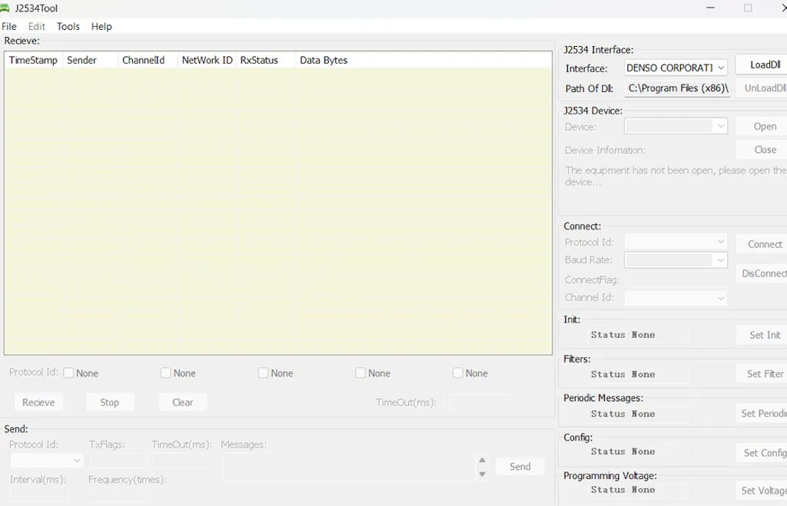The width and height of the screenshot is (787, 506).
Task: Click the Path Of Dll text field
Action: tap(676, 88)
